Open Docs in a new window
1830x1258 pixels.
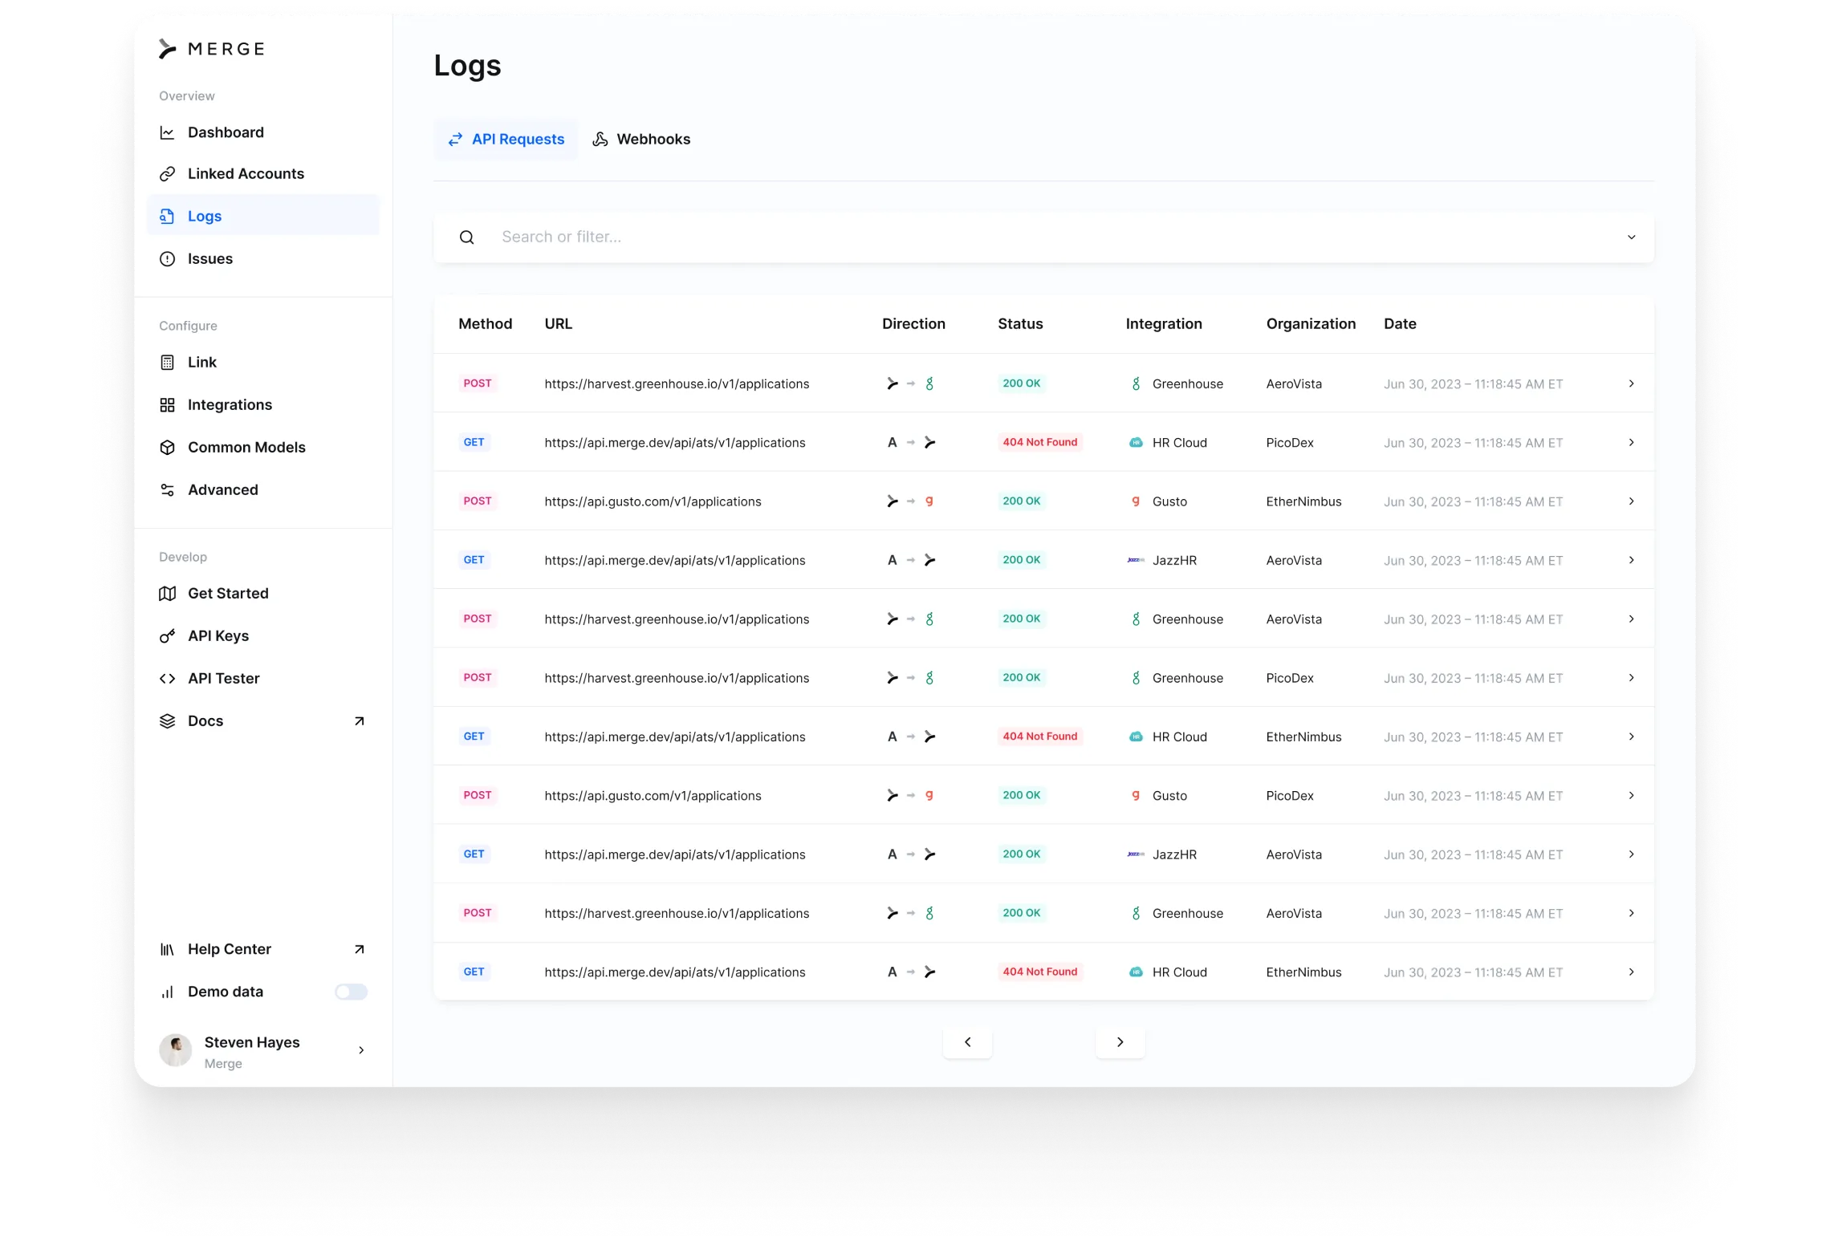358,720
